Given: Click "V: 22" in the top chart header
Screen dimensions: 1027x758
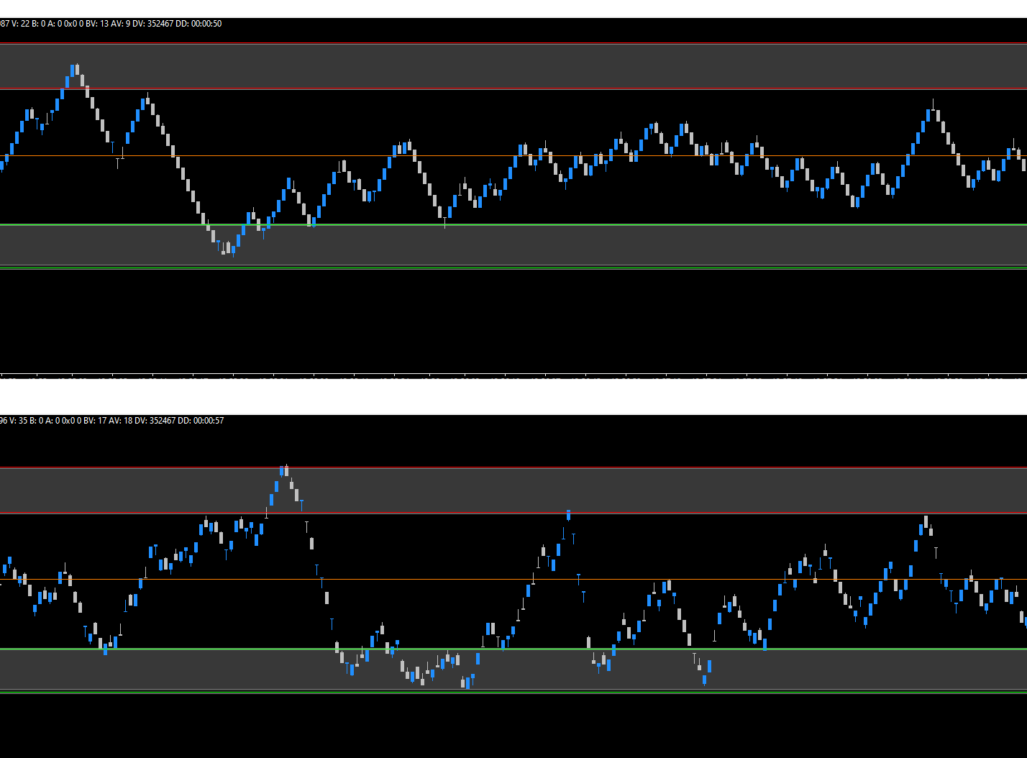Looking at the screenshot, I should 20,24.
